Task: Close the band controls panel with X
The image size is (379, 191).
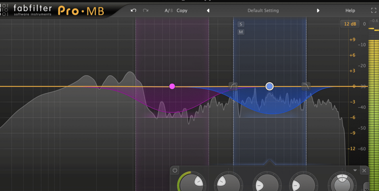Action: pyautogui.click(x=364, y=170)
